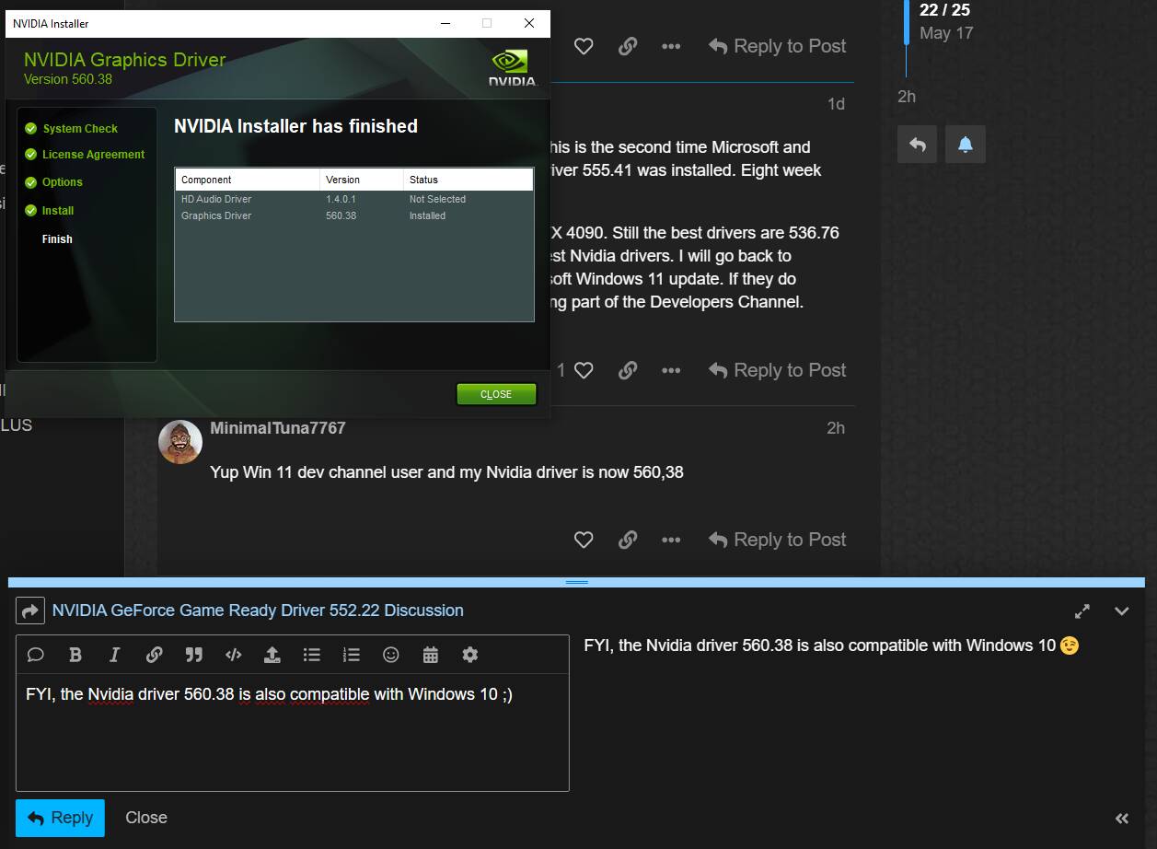Apply italic formatting in the editor toolbar

click(x=114, y=655)
